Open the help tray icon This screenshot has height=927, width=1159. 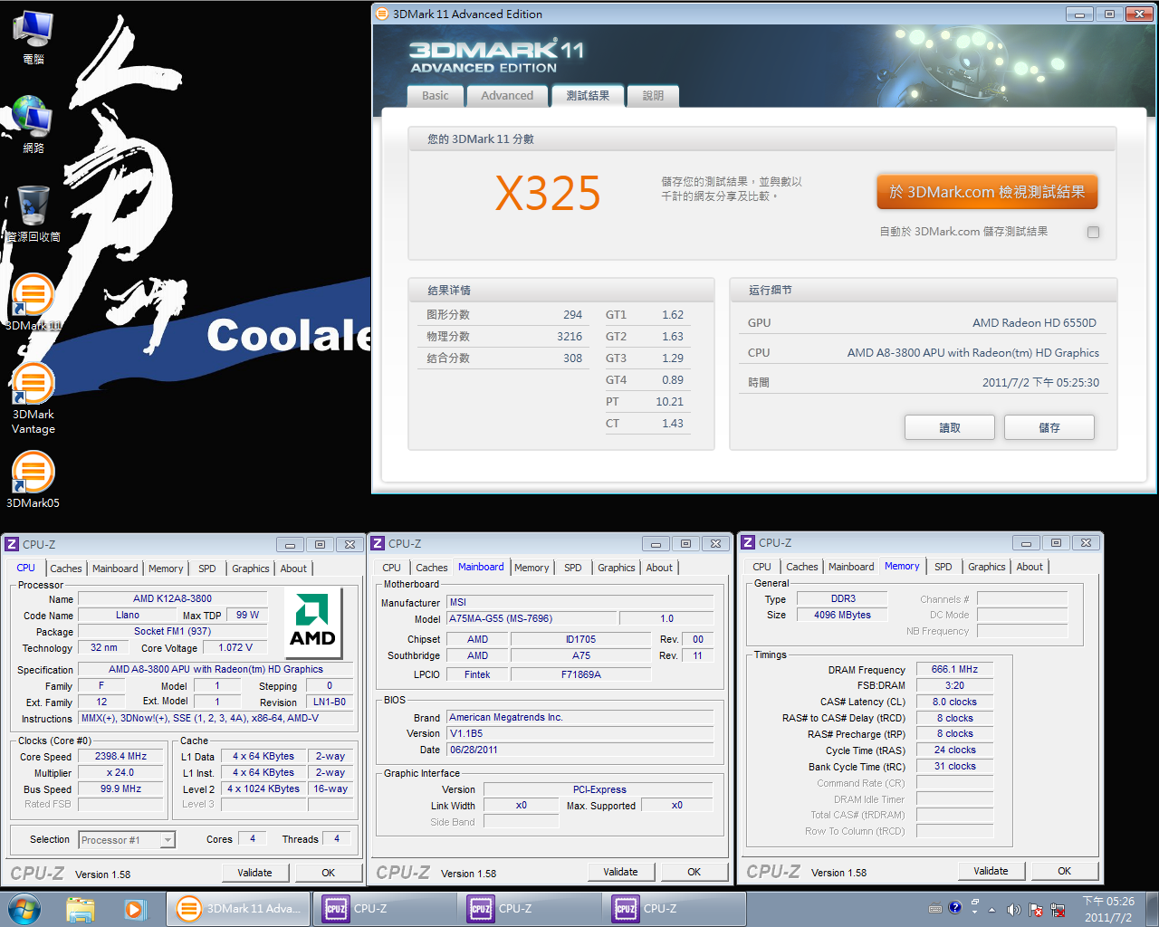955,907
